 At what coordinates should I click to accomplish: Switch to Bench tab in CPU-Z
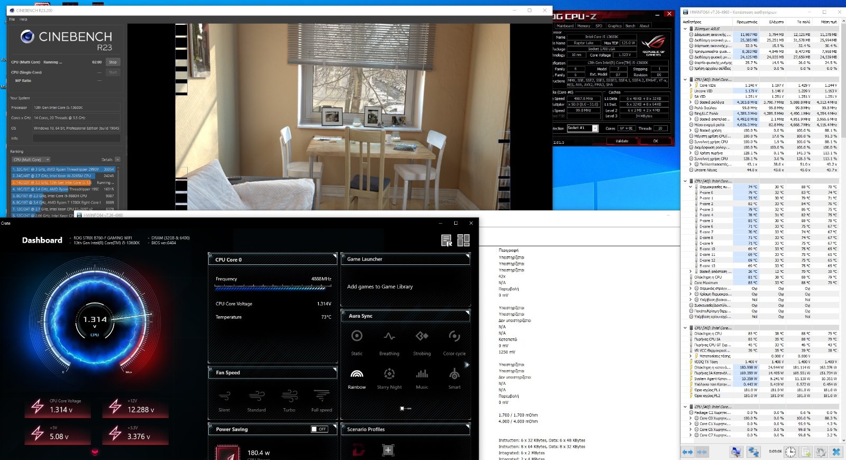630,25
